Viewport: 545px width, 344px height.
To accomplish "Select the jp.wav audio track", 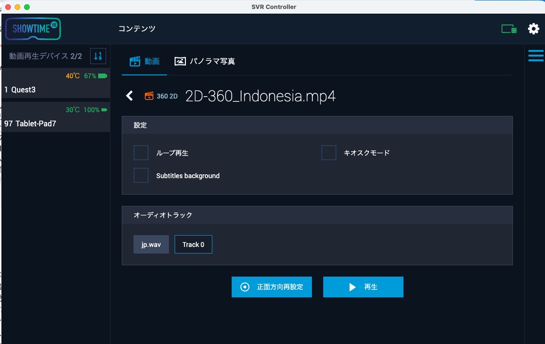I will coord(151,245).
